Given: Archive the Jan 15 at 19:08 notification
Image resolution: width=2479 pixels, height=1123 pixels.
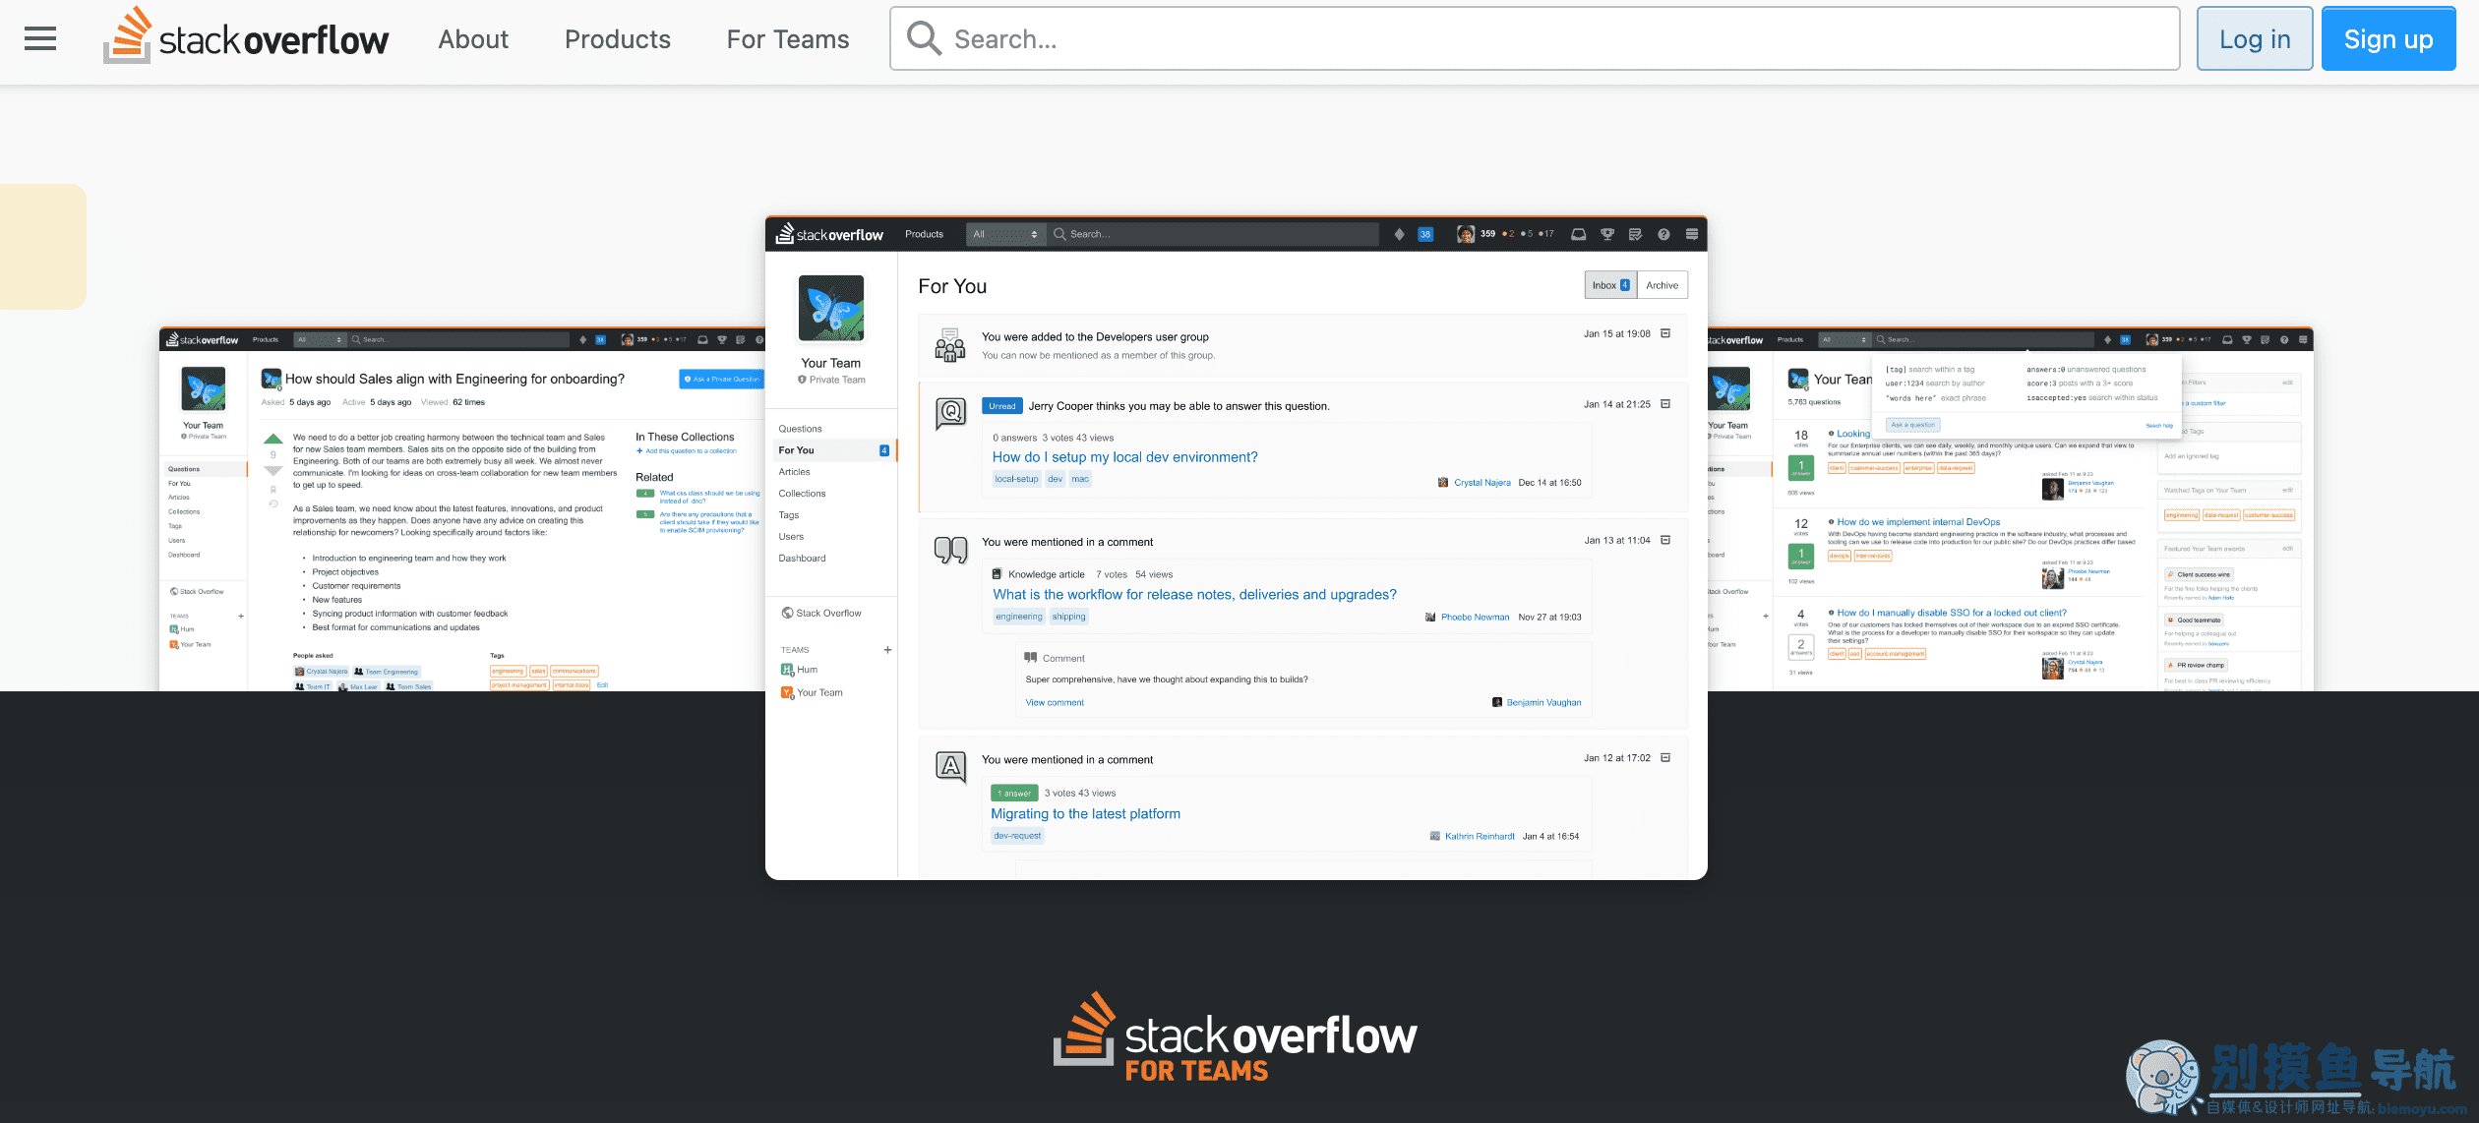Looking at the screenshot, I should [x=1665, y=333].
